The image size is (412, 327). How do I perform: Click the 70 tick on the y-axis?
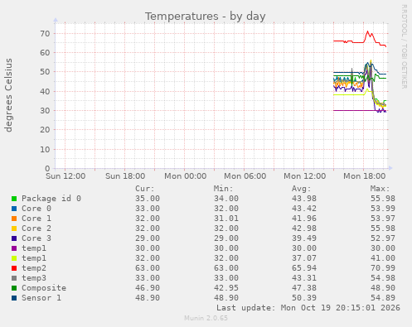[45, 34]
